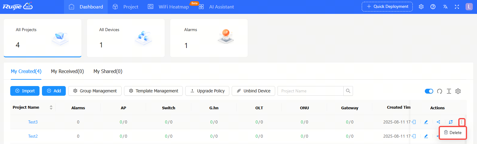Open the help question mark icon
The width and height of the screenshot is (477, 144).
click(x=433, y=7)
